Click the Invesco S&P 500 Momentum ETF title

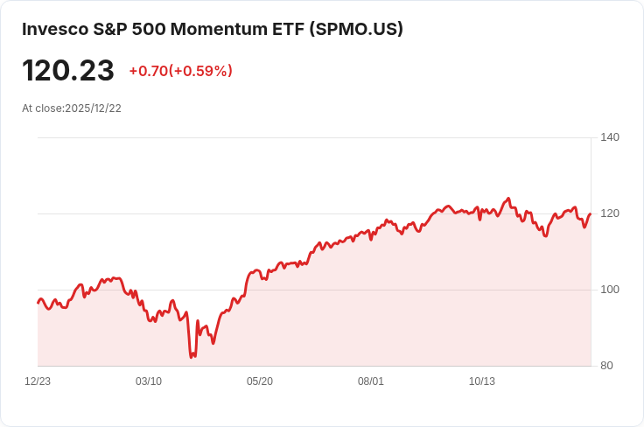(x=213, y=29)
